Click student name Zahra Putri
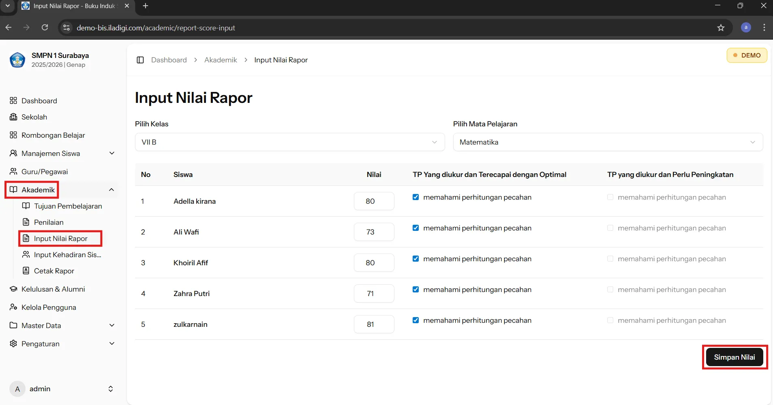Screen dimensions: 773x405 click(x=191, y=294)
